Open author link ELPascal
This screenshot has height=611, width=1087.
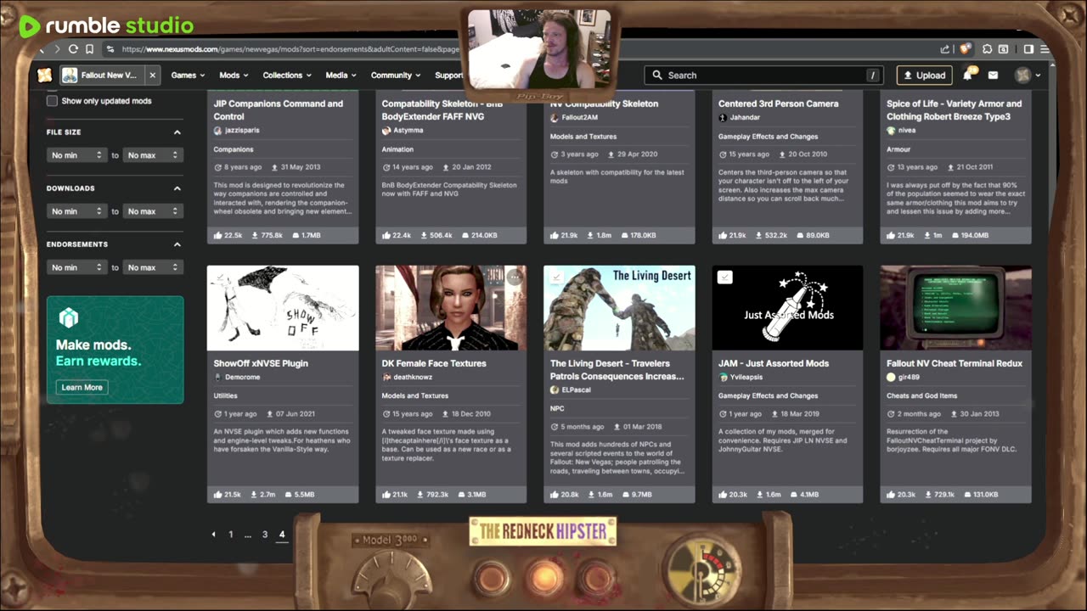coord(576,390)
